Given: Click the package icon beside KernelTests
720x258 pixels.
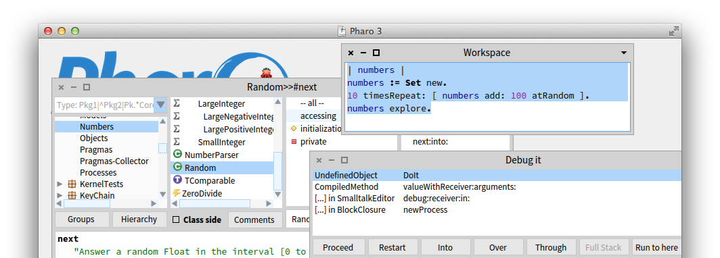Looking at the screenshot, I should click(x=72, y=184).
